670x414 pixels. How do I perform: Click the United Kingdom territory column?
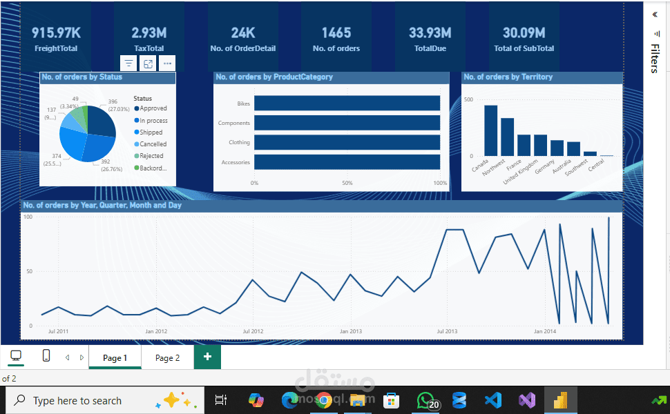point(541,146)
